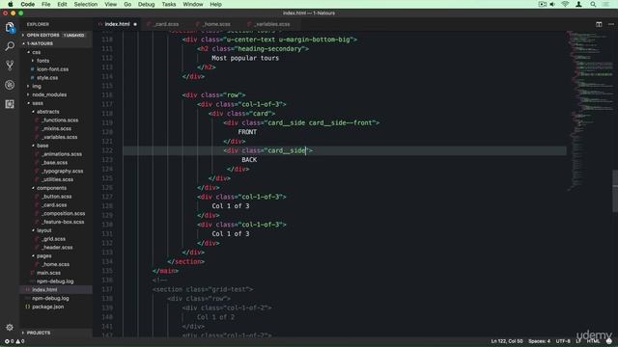Switch to the _card.scss editor tab
The width and height of the screenshot is (618, 347).
coord(163,24)
